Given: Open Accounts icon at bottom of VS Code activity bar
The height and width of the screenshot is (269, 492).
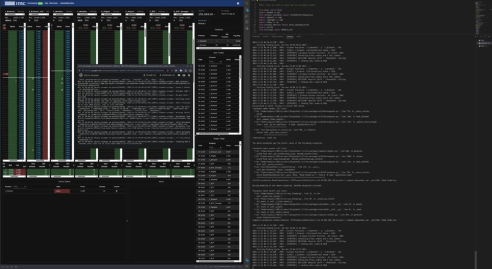Looking at the screenshot, I should [247, 260].
